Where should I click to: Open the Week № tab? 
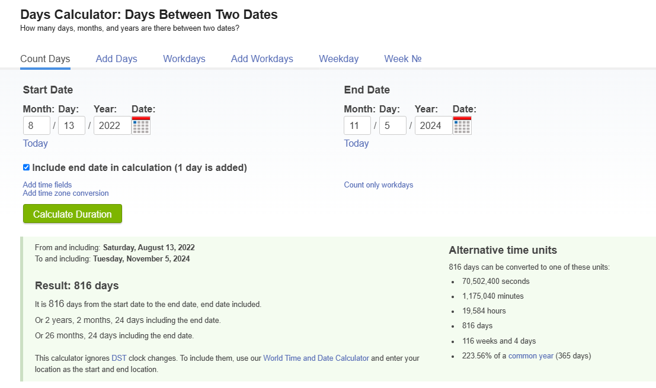click(403, 59)
